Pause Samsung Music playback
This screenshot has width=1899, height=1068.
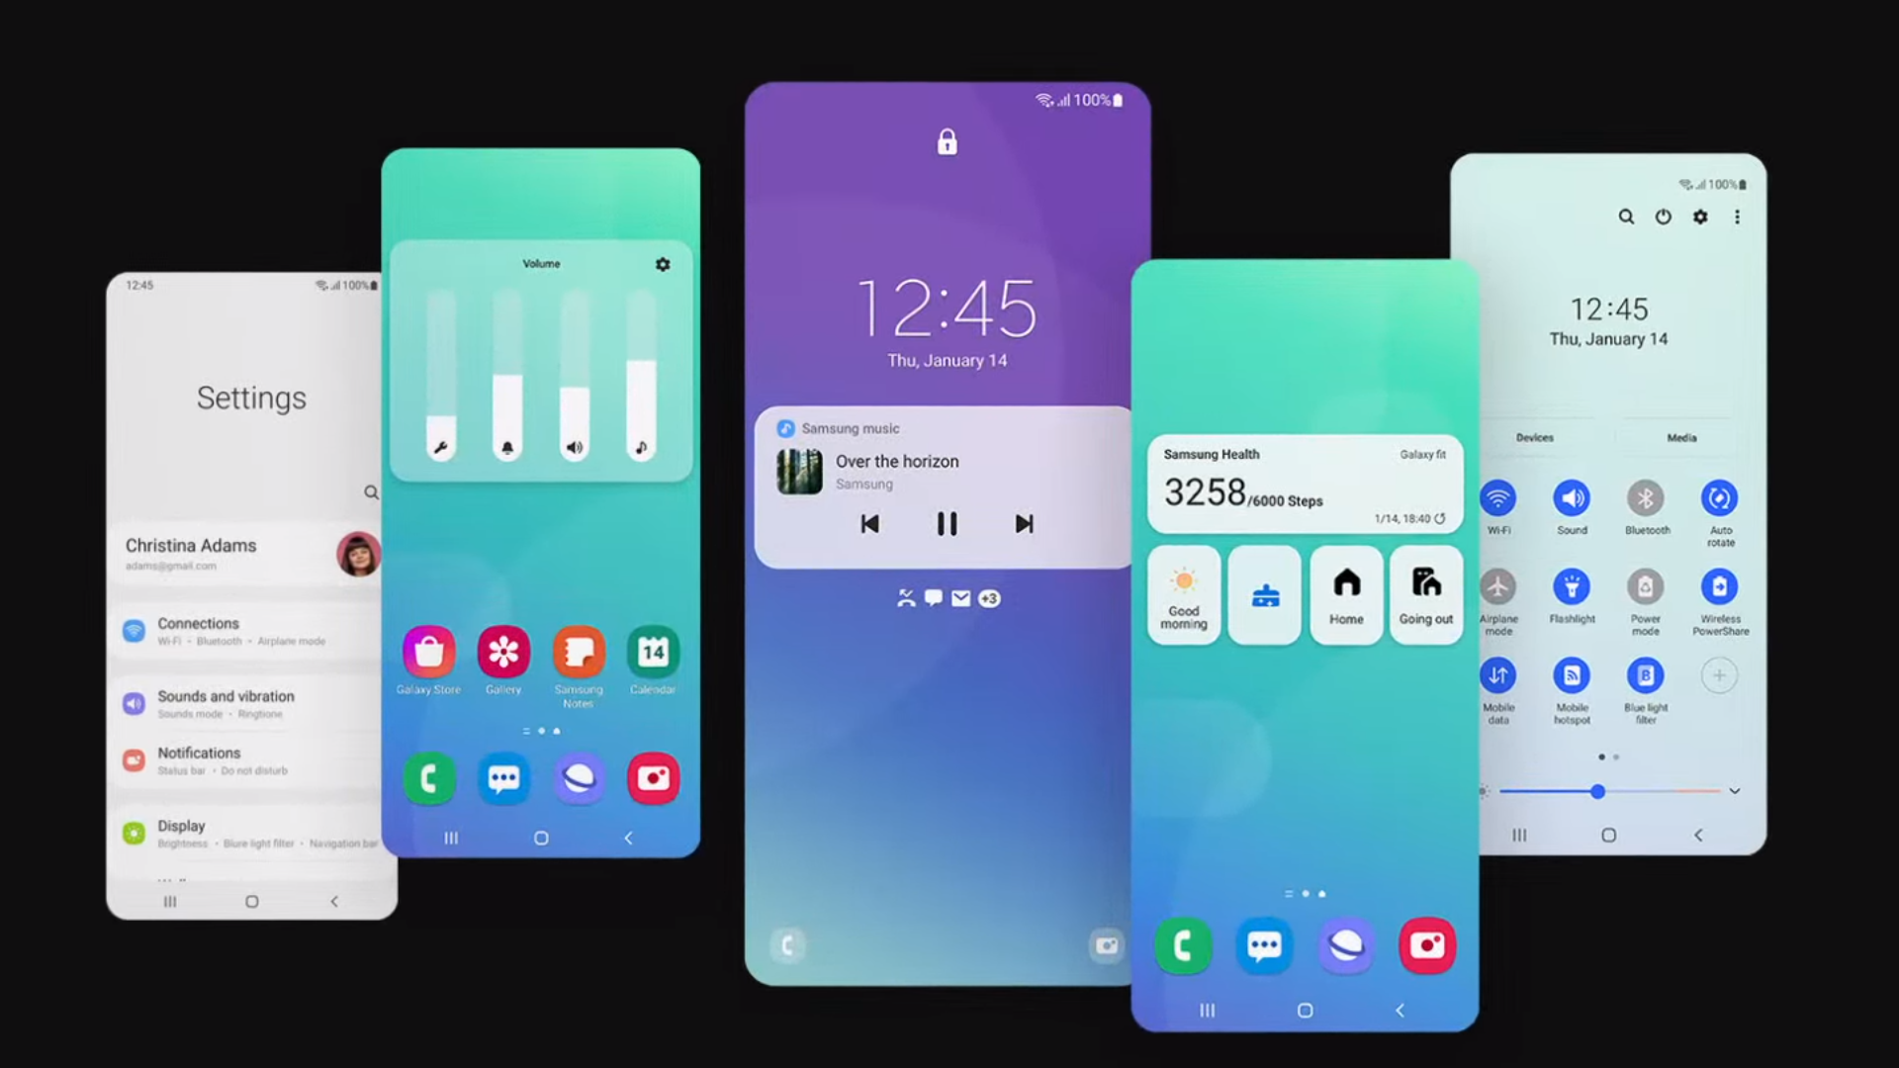[x=949, y=524]
